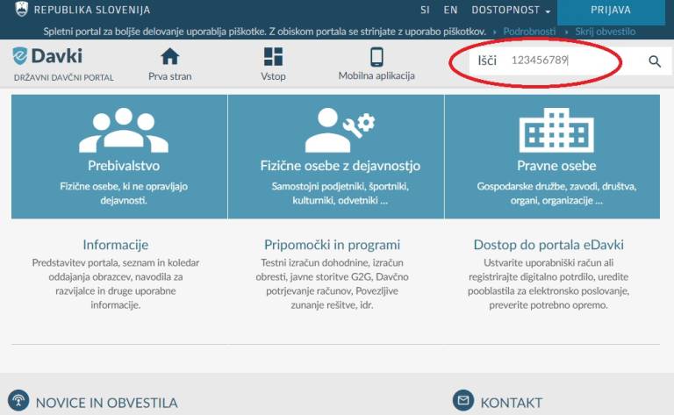Click the eDavki logo
This screenshot has height=415, width=674.
coord(47,56)
